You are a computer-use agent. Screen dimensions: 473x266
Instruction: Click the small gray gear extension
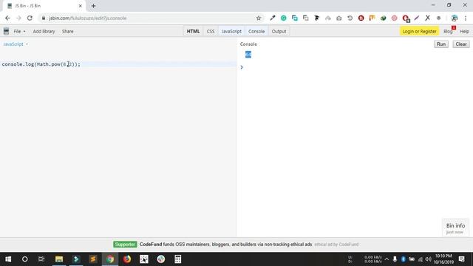click(438, 18)
